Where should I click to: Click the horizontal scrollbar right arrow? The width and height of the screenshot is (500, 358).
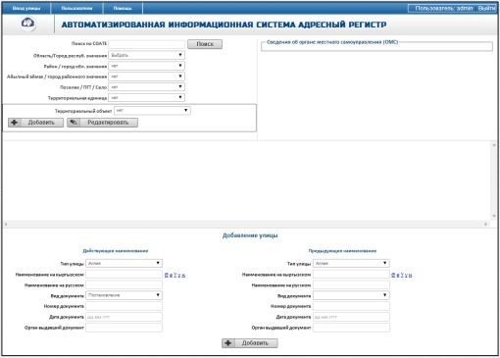coord(486,224)
